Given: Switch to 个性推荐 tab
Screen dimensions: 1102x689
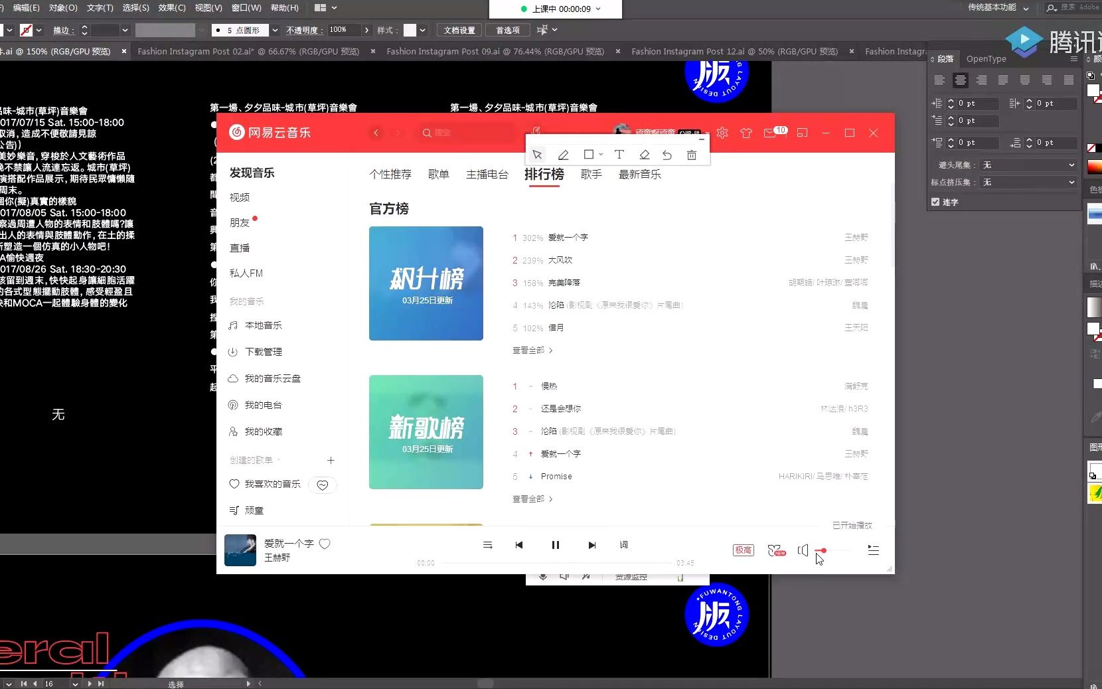Looking at the screenshot, I should [x=390, y=174].
